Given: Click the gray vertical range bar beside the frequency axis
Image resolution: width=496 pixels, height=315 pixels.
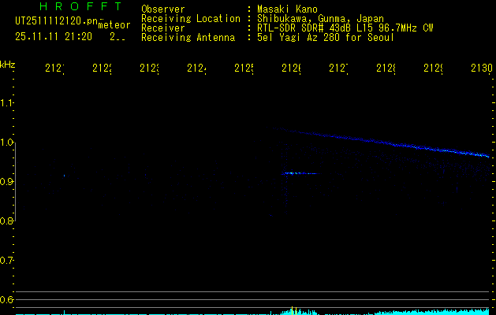Looking at the screenshot, I should (x=15, y=182).
